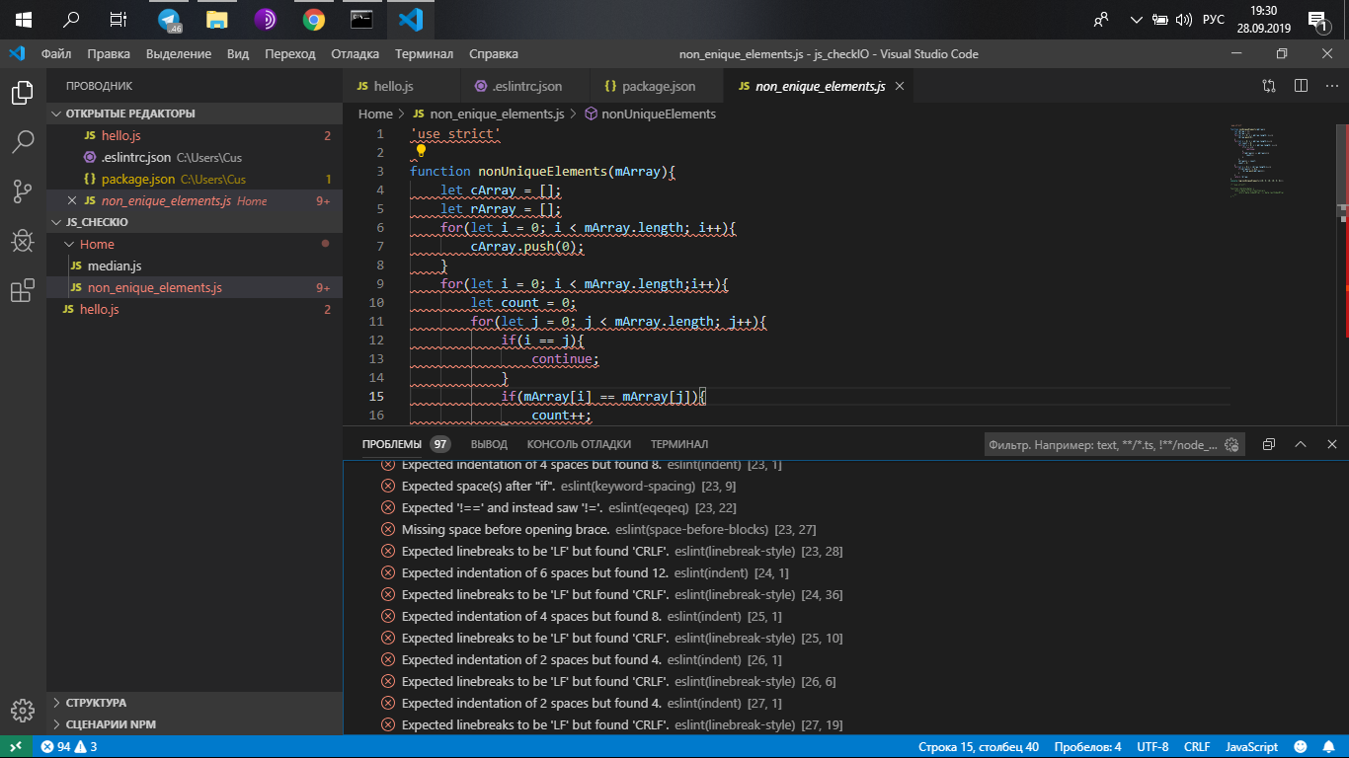
Task: Change line position Строка 15, столбец 40
Action: [x=979, y=747]
